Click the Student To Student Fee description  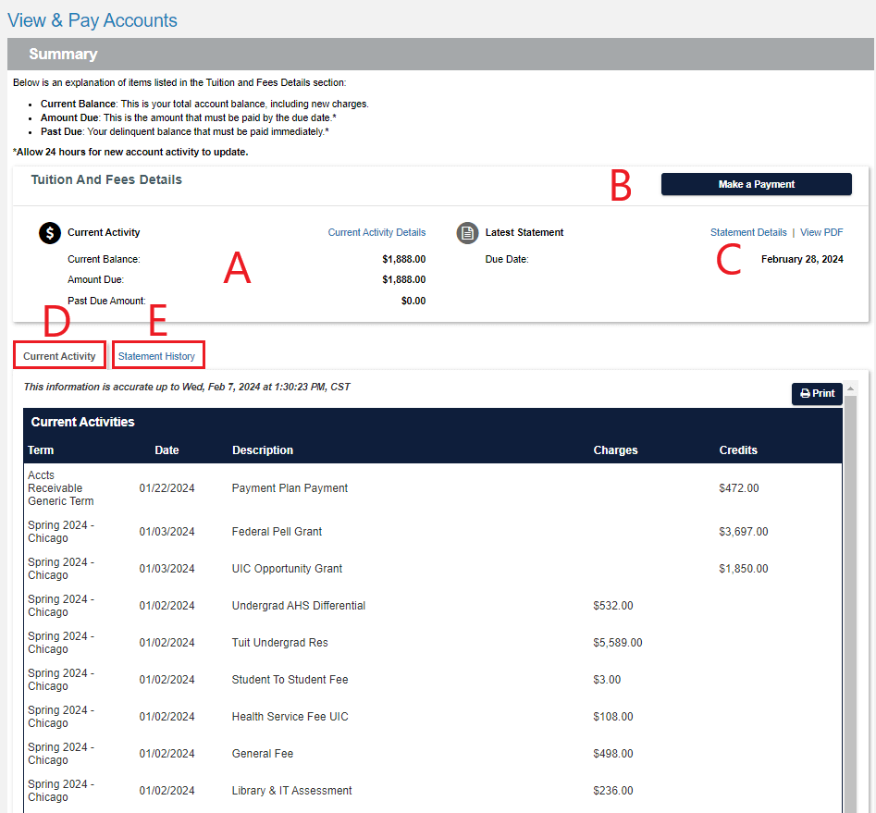[290, 680]
